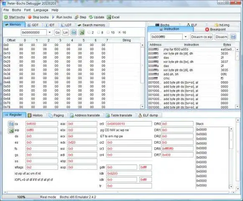The height and width of the screenshot is (201, 243).
Task: Click the instruction address input field
Action: coord(166,37)
